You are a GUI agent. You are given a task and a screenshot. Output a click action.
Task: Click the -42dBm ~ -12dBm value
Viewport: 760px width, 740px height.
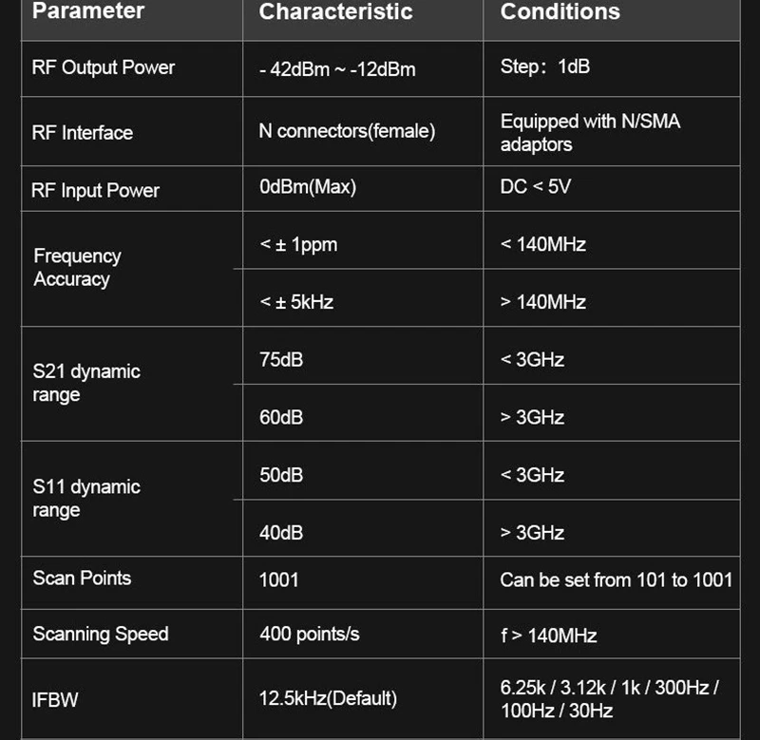coord(337,69)
